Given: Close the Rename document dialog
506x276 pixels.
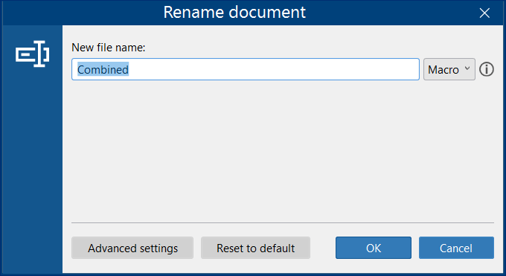Looking at the screenshot, I should click(484, 13).
